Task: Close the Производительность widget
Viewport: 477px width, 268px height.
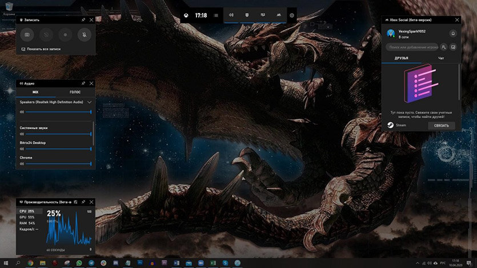Action: tap(91, 202)
